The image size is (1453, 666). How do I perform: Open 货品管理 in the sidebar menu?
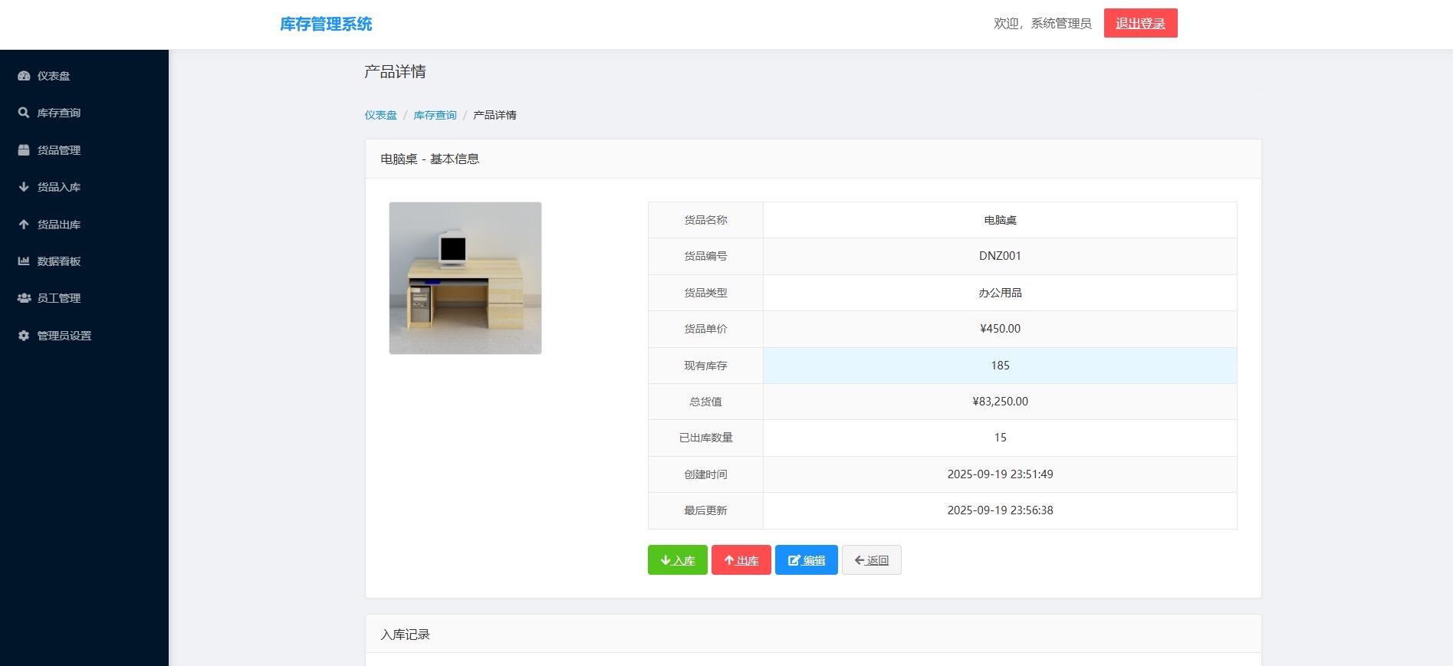point(59,150)
